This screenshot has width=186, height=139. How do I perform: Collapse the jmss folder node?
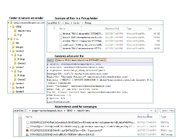click(x=9, y=39)
